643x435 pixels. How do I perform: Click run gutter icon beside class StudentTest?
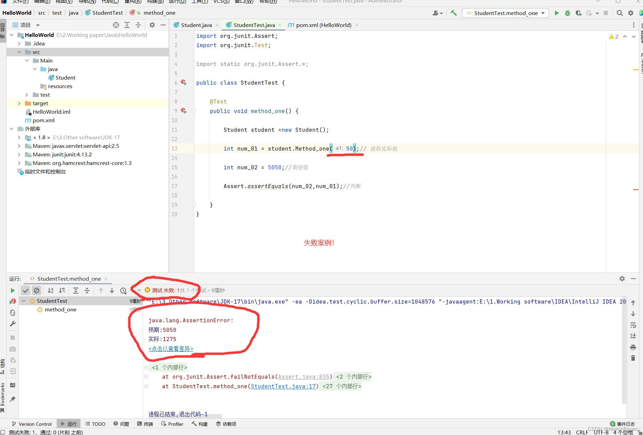click(184, 82)
